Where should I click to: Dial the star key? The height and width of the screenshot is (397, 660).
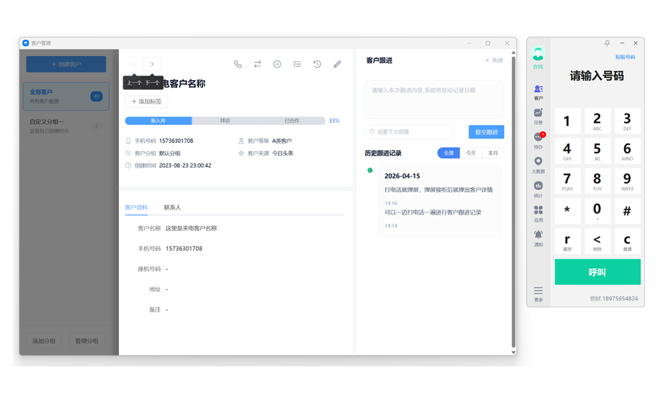pos(567,211)
